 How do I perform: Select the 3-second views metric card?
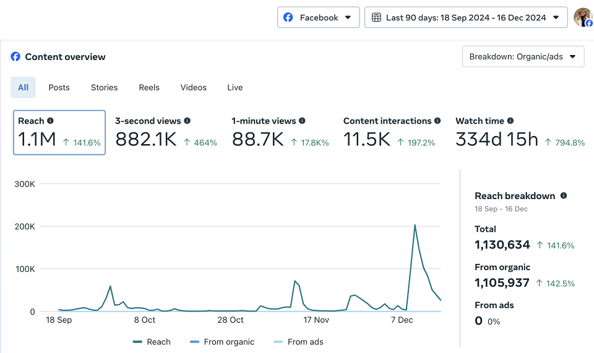pyautogui.click(x=166, y=132)
